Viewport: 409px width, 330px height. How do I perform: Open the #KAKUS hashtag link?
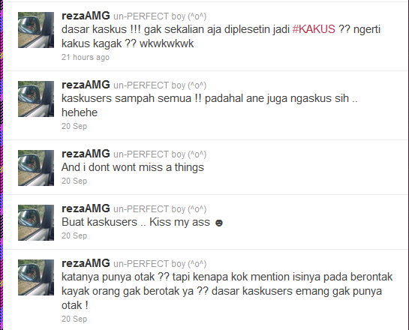click(314, 29)
